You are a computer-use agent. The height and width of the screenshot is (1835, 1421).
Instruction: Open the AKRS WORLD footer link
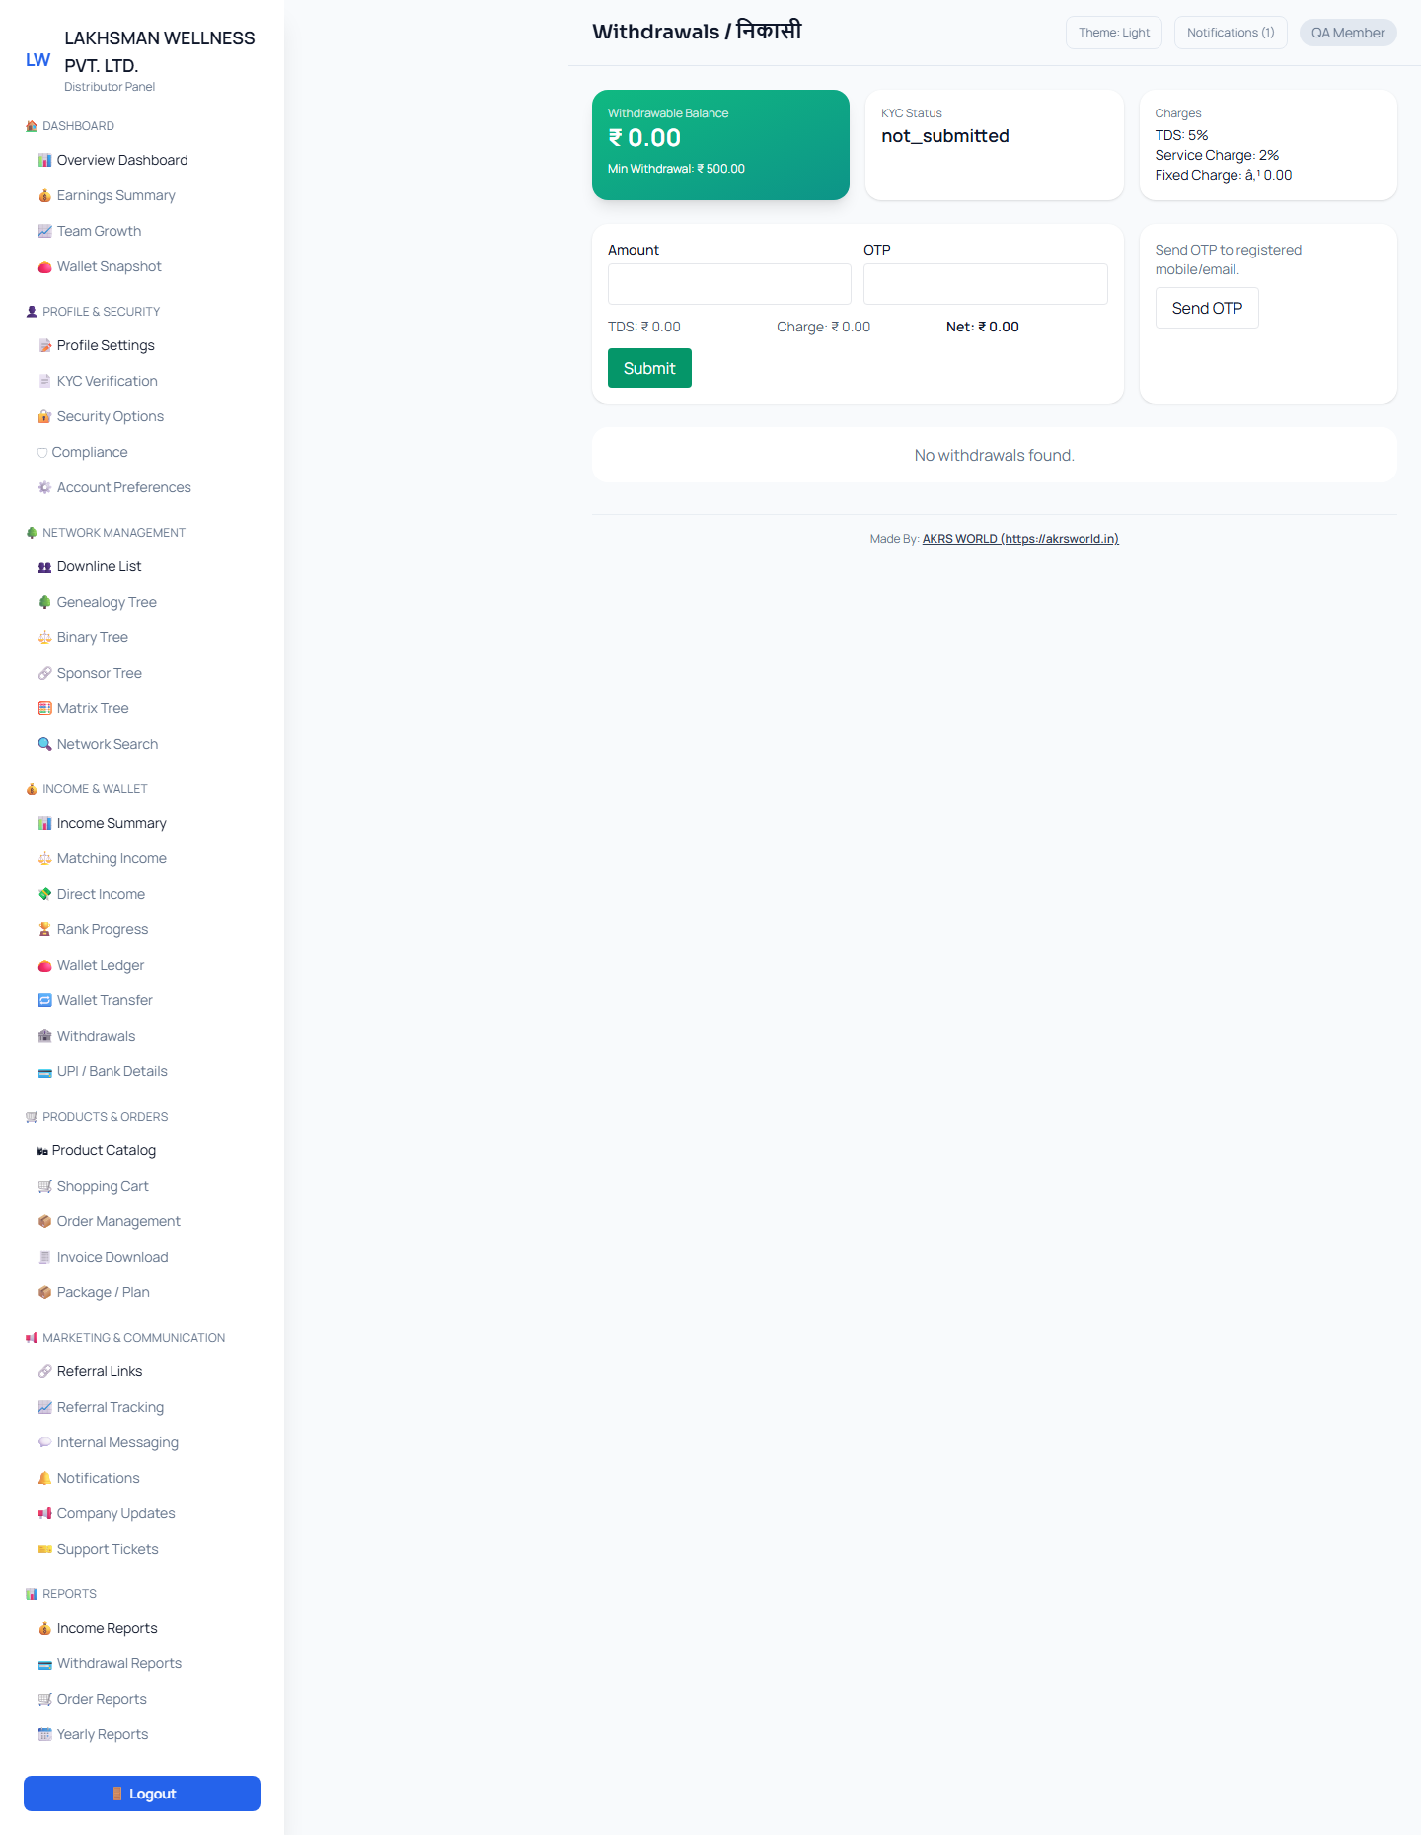point(1019,539)
